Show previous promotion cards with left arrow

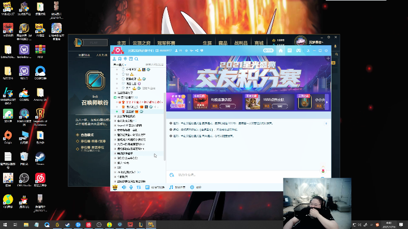click(189, 102)
